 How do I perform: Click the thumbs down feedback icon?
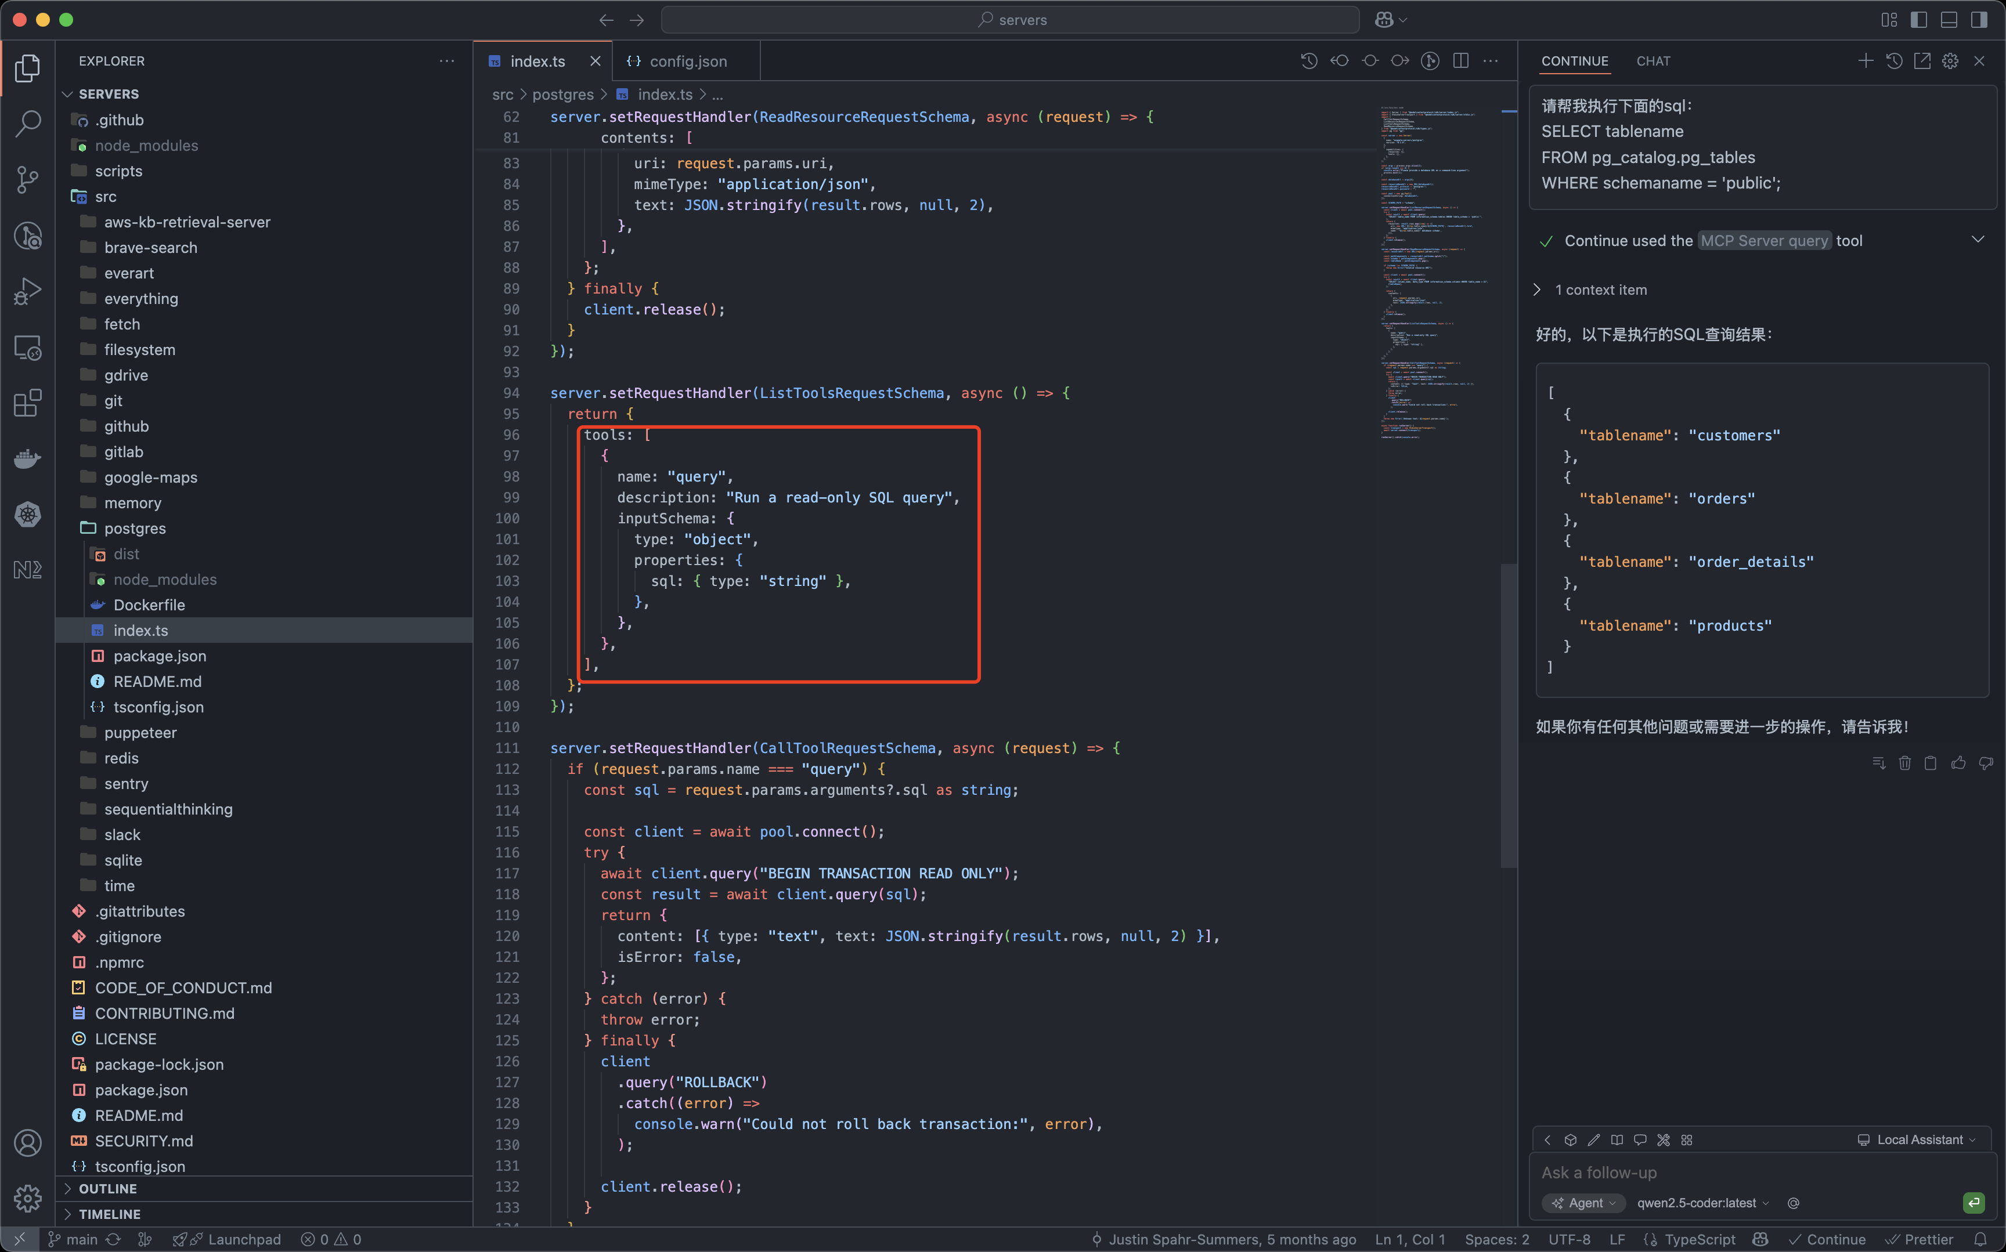coord(1986,762)
